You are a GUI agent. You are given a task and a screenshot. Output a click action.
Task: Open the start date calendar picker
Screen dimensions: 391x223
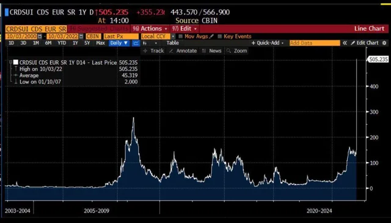tap(40, 37)
